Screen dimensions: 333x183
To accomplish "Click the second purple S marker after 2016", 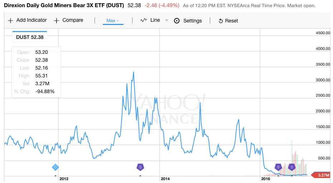I will pos(292,167).
